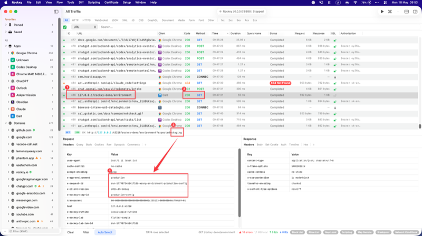Click the warning icon beside phantom.app
This screenshot has height=236, width=422.
coord(37,158)
